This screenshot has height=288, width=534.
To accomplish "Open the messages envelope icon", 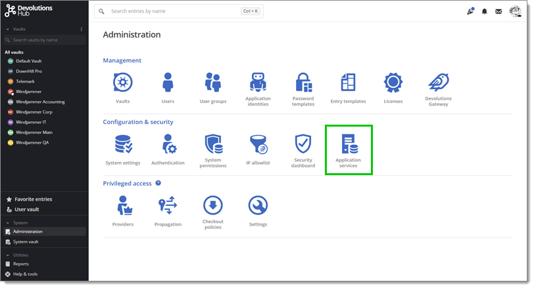I will (x=498, y=11).
